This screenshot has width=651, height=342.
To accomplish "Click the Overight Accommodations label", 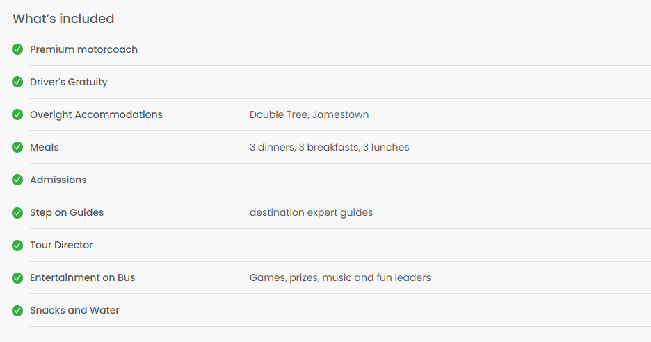I will click(96, 114).
